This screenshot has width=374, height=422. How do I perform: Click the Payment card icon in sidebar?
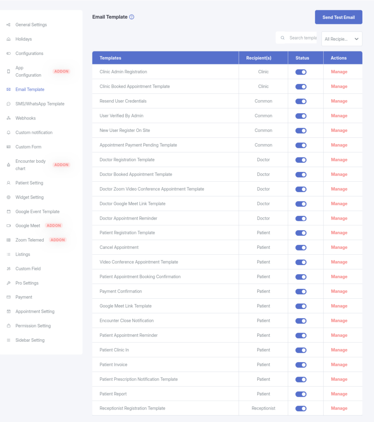pyautogui.click(x=9, y=297)
